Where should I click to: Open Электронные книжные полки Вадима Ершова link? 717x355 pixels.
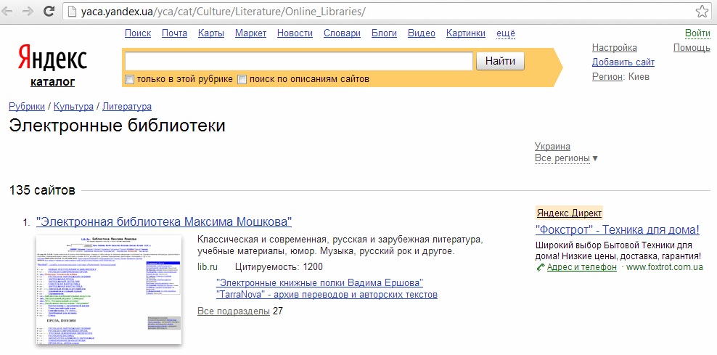319,282
